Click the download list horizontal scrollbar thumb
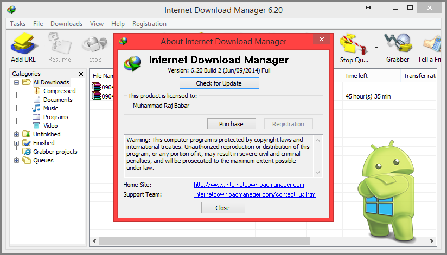The width and height of the screenshot is (447, 255). (x=204, y=241)
